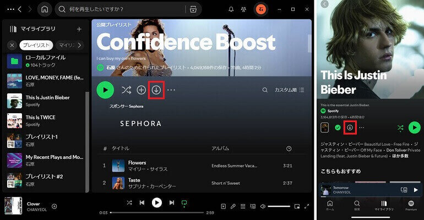Play the Confidence Boost playlist

coord(105,90)
